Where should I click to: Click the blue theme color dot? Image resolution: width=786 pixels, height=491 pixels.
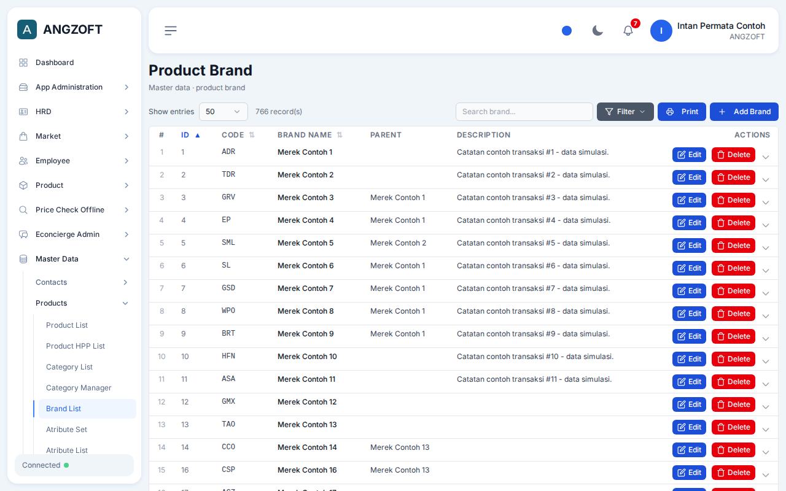[x=567, y=31]
